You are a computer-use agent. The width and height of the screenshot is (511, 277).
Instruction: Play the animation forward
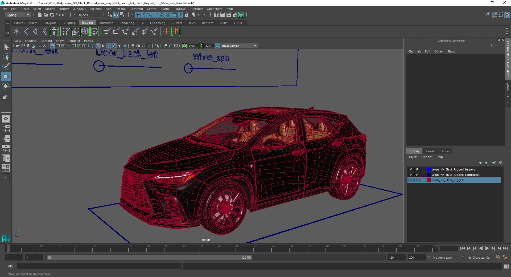point(487,248)
